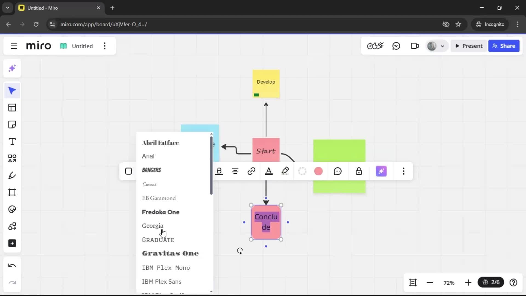Choose Abril Fatface font
Screen dimensions: 526x296
pyautogui.click(x=160, y=143)
